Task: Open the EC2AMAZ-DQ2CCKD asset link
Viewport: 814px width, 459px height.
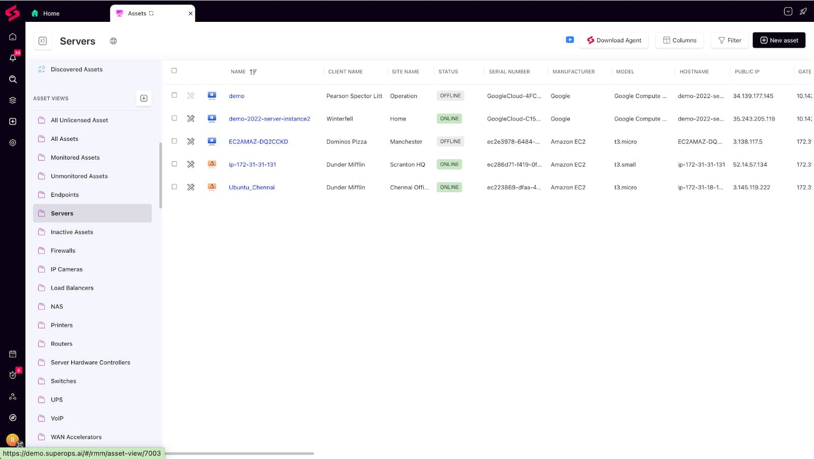Action: [258, 142]
